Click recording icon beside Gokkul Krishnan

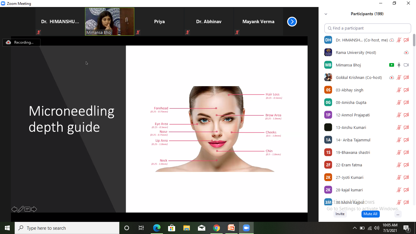click(392, 78)
